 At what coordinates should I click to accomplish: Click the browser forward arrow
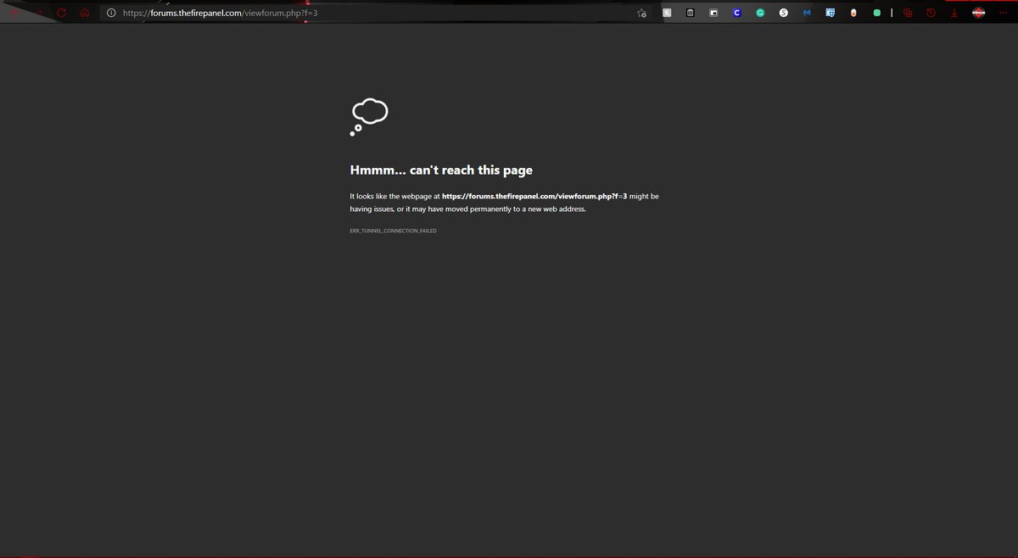click(39, 13)
